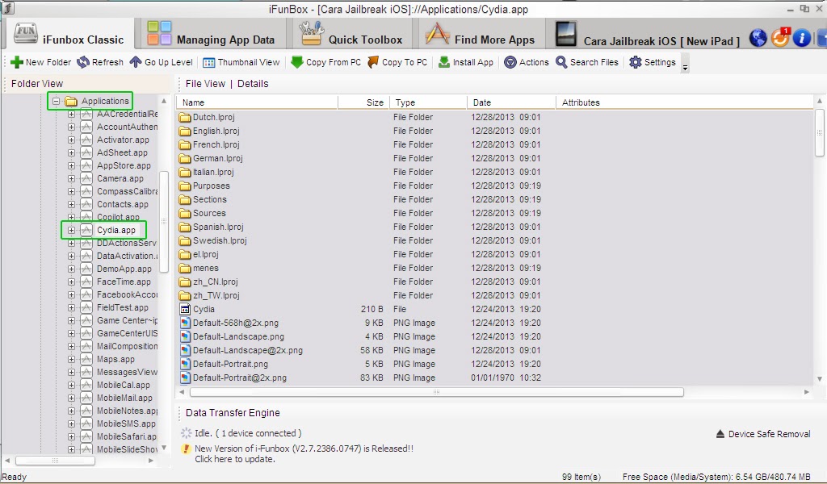This screenshot has width=827, height=484.
Task: Click the Refresh icon in toolbar
Action: pos(83,62)
